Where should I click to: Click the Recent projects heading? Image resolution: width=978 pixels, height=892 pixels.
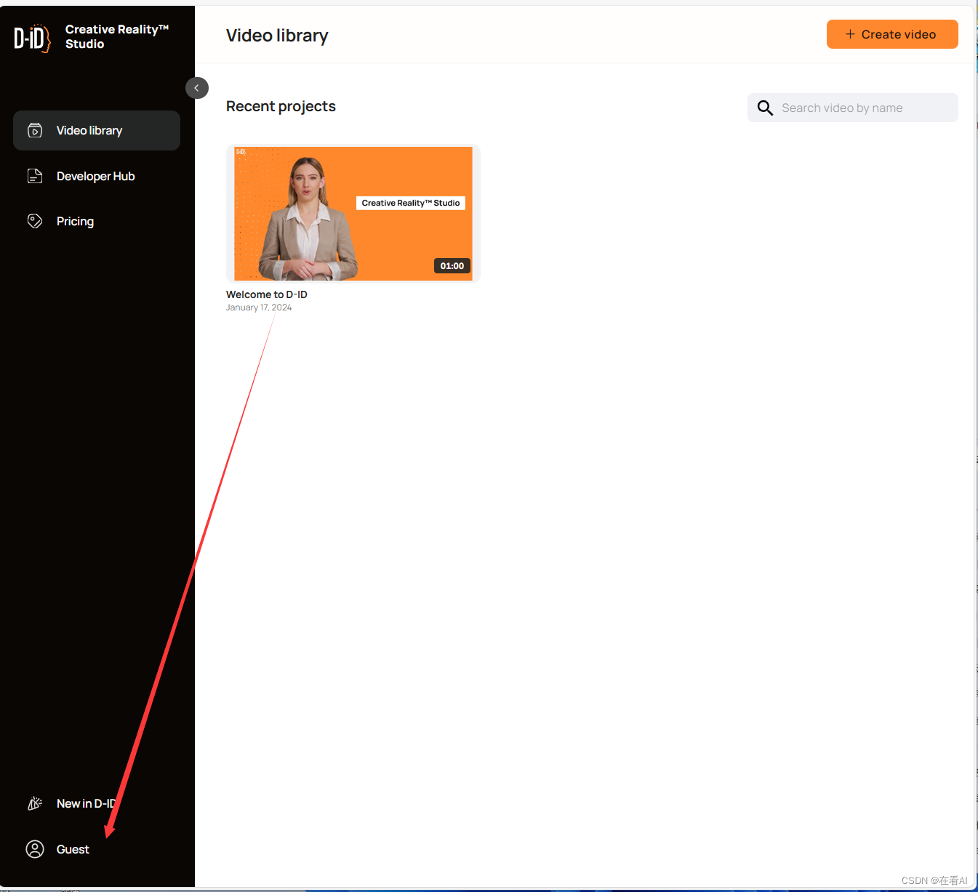tap(281, 106)
